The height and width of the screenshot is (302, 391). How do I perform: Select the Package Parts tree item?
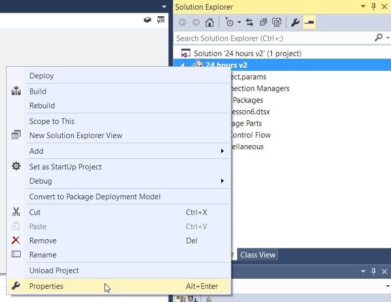(247, 123)
